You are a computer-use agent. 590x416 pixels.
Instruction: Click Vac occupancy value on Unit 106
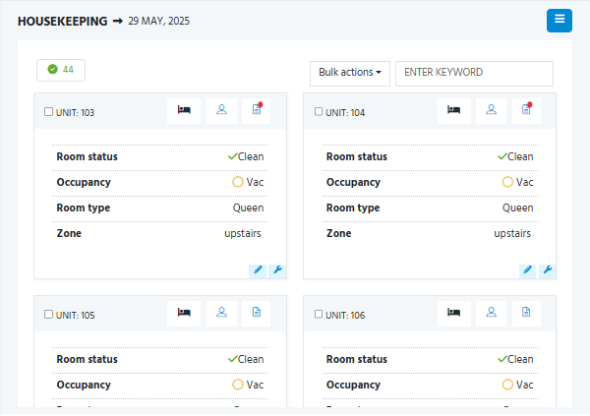[x=518, y=385]
